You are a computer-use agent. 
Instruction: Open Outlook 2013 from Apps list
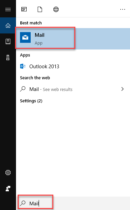[x=73, y=67]
